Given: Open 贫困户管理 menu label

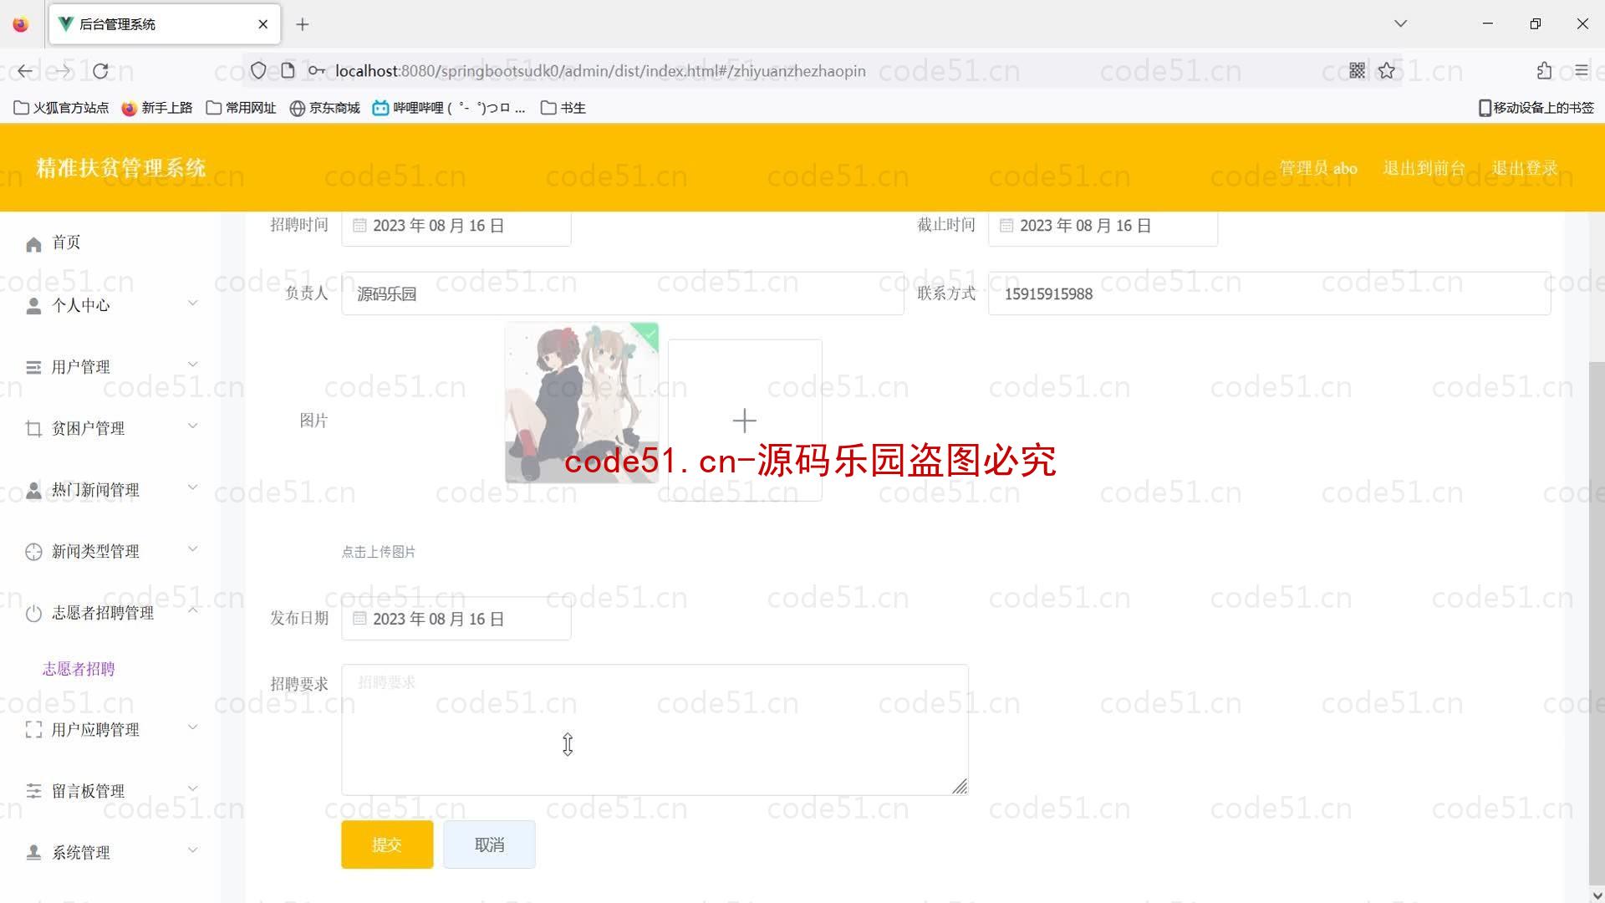Looking at the screenshot, I should 88,429.
